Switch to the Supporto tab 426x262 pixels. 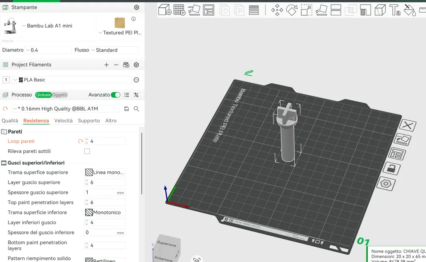click(x=89, y=121)
